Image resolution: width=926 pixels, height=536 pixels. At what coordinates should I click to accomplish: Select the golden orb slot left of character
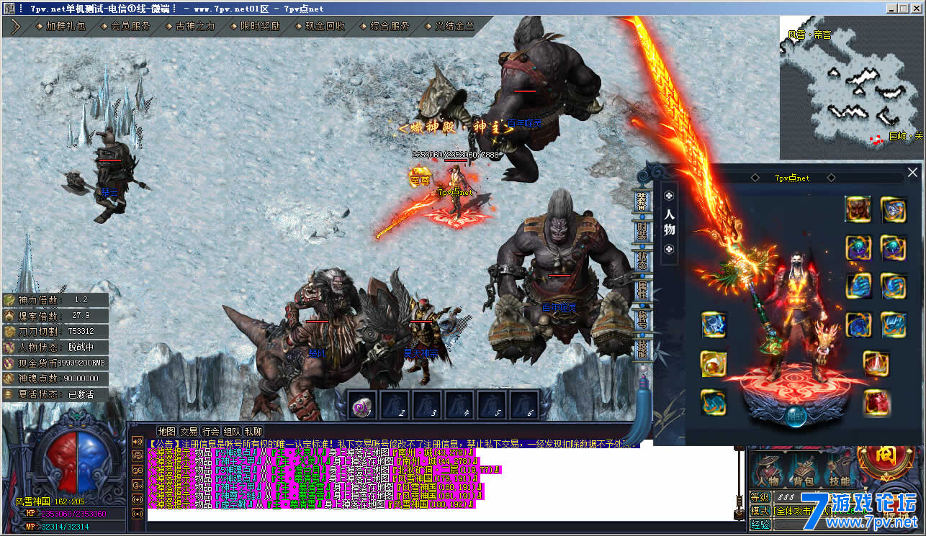(714, 364)
